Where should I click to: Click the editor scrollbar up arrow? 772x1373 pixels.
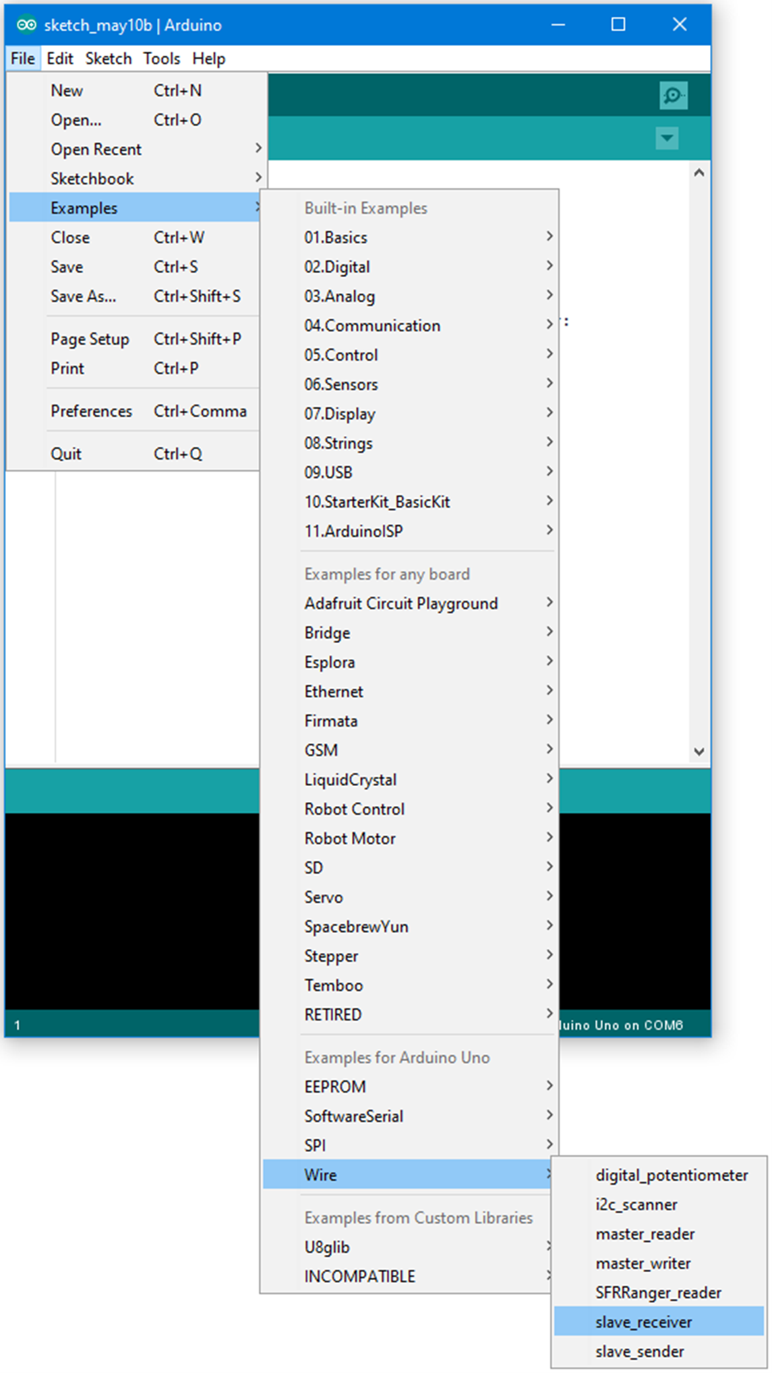[x=699, y=173]
